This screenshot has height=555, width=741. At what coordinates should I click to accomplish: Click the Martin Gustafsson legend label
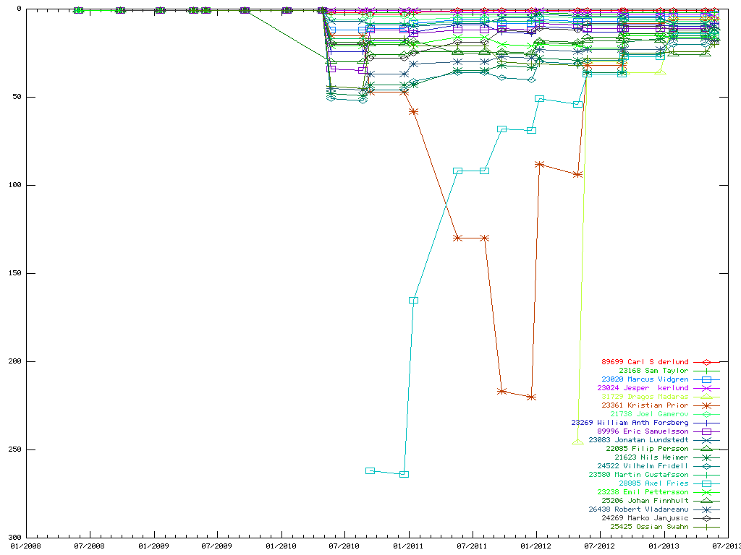[638, 475]
